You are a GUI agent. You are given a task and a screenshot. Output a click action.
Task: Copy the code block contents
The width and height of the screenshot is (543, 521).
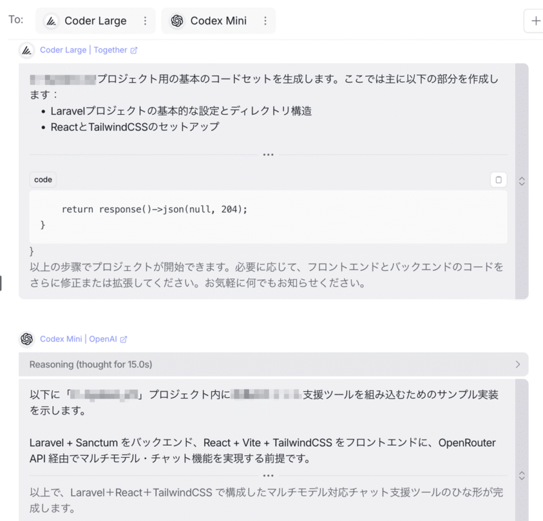pyautogui.click(x=498, y=179)
